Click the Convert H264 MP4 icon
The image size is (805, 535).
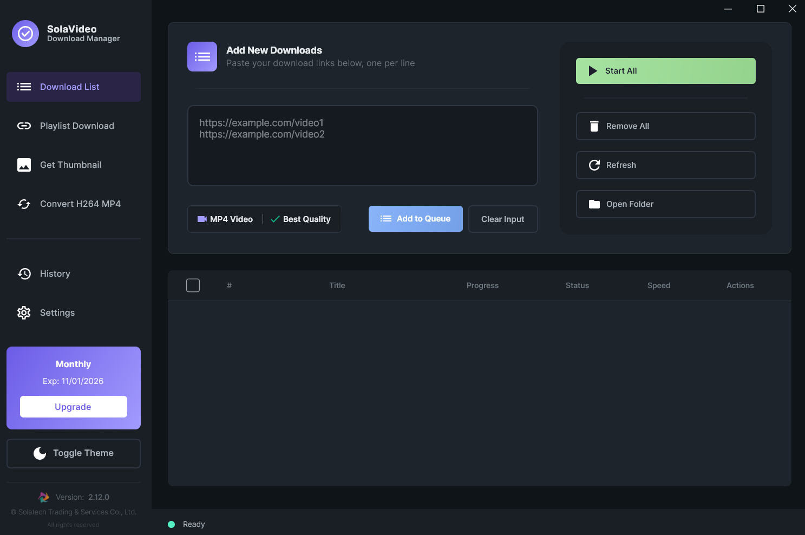click(x=24, y=204)
